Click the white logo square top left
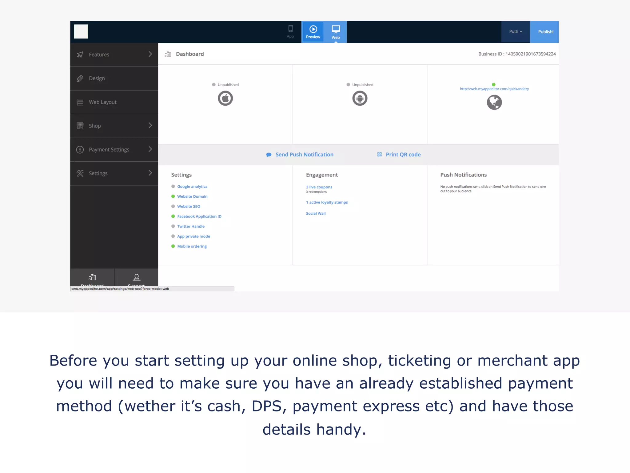 [81, 31]
